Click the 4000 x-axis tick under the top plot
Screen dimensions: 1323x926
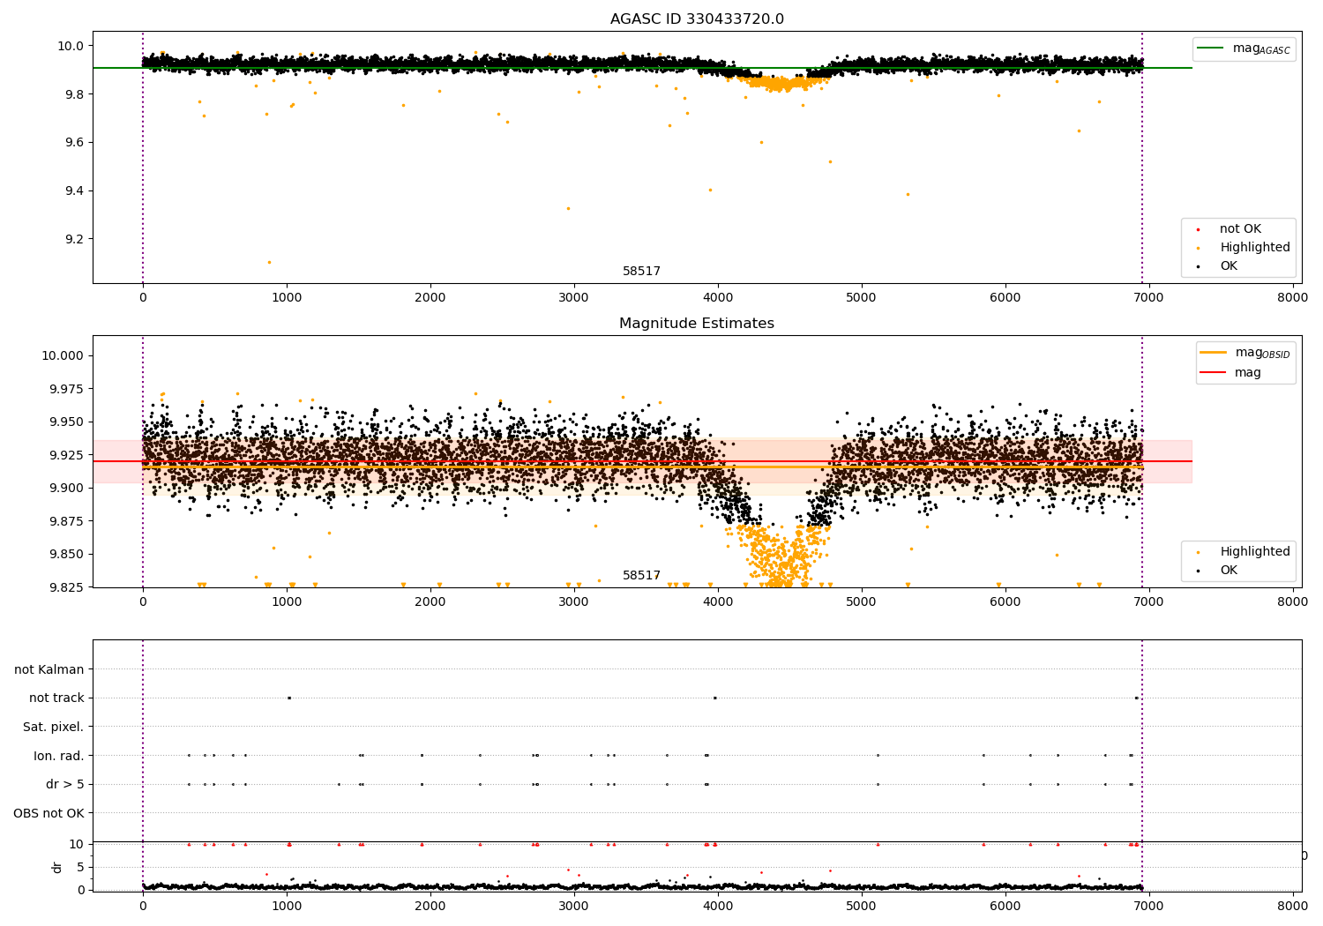point(718,298)
